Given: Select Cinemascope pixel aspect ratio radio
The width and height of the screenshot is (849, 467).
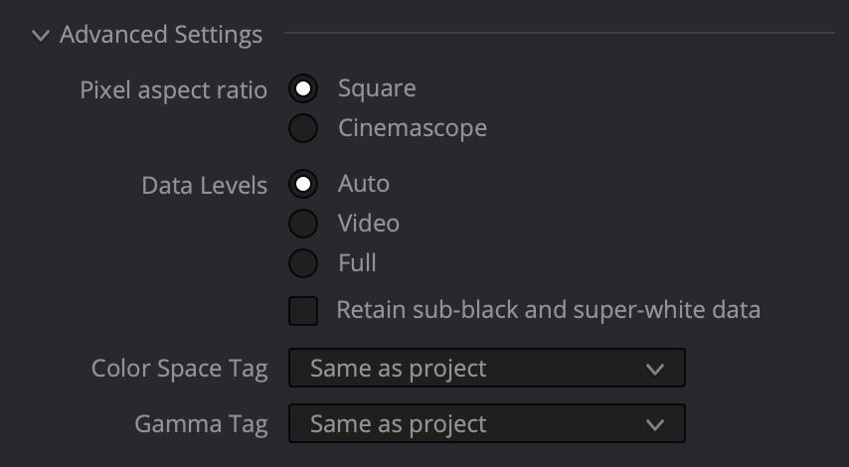Looking at the screenshot, I should (x=303, y=128).
